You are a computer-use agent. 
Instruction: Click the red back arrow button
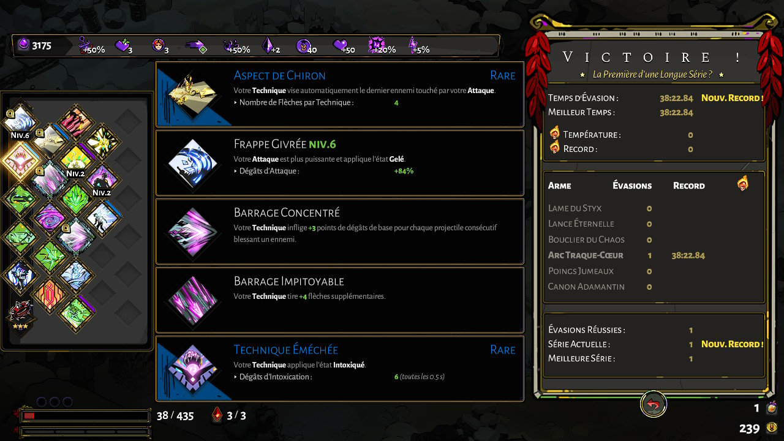pyautogui.click(x=654, y=405)
